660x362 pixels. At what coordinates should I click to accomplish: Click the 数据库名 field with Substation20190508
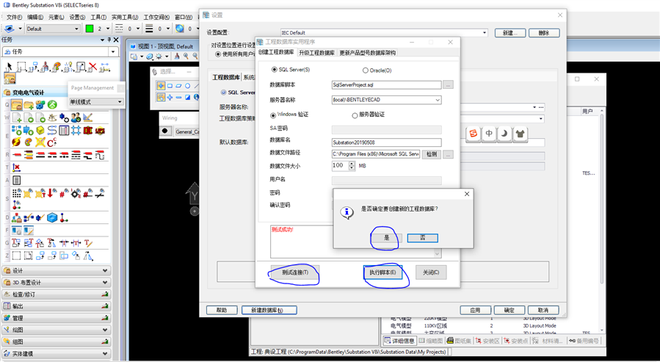[386, 142]
